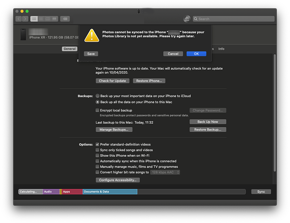Open the Info tab

(x=221, y=49)
